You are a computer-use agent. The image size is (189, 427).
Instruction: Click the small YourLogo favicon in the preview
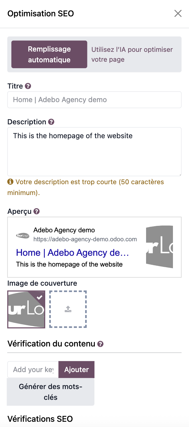coord(23,235)
